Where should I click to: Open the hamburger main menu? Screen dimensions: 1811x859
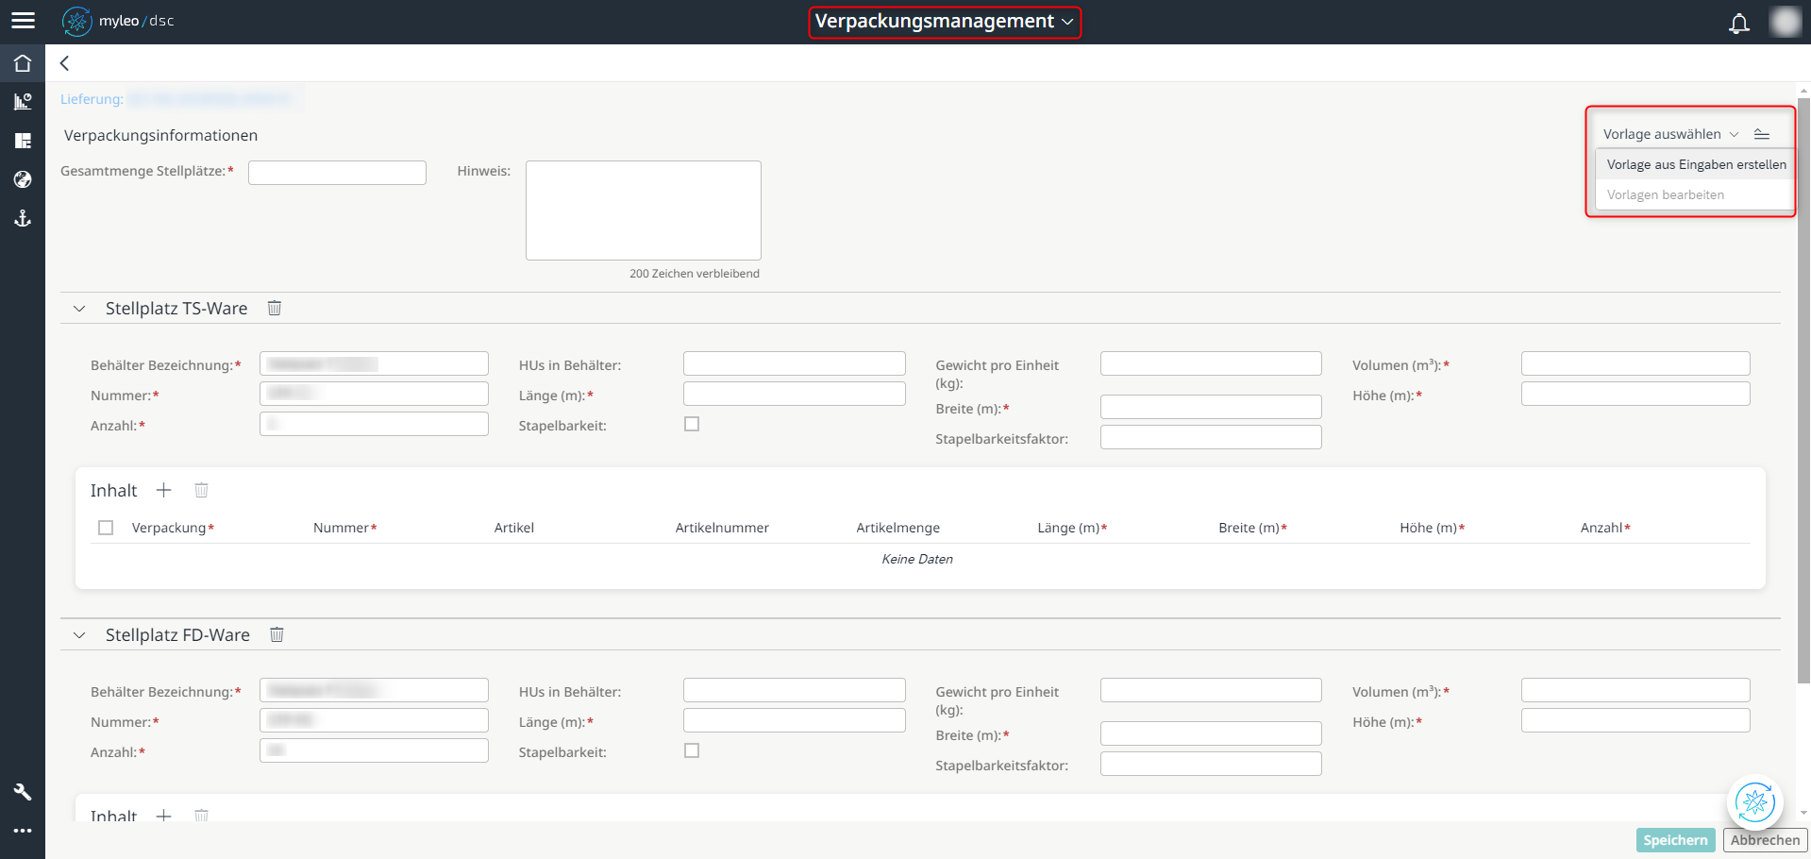[23, 21]
